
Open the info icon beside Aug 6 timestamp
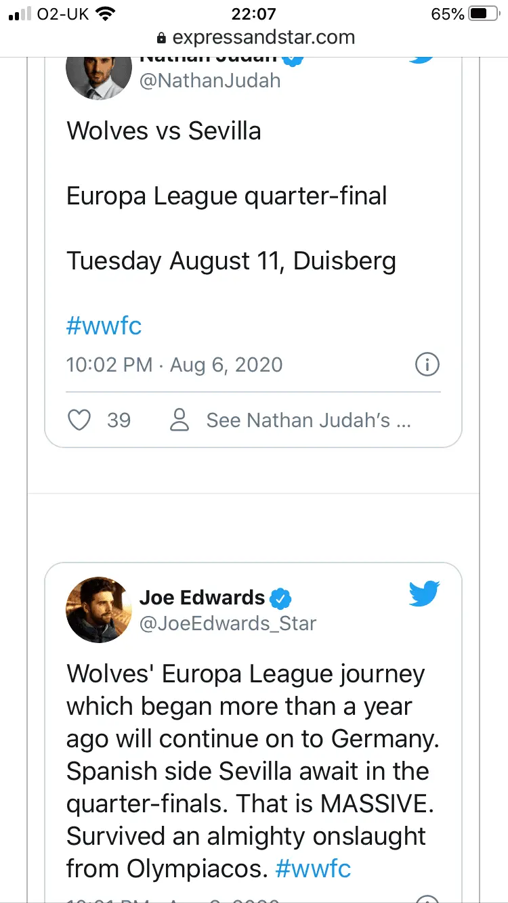click(x=427, y=365)
